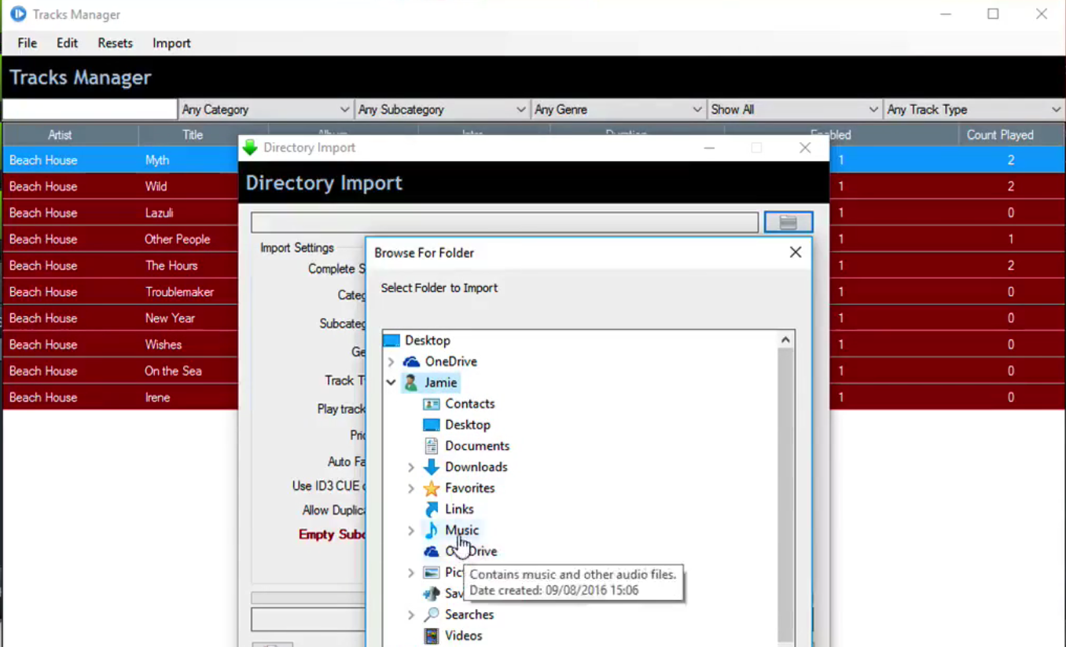Click the Links folder icon
1066x647 pixels.
tap(431, 510)
